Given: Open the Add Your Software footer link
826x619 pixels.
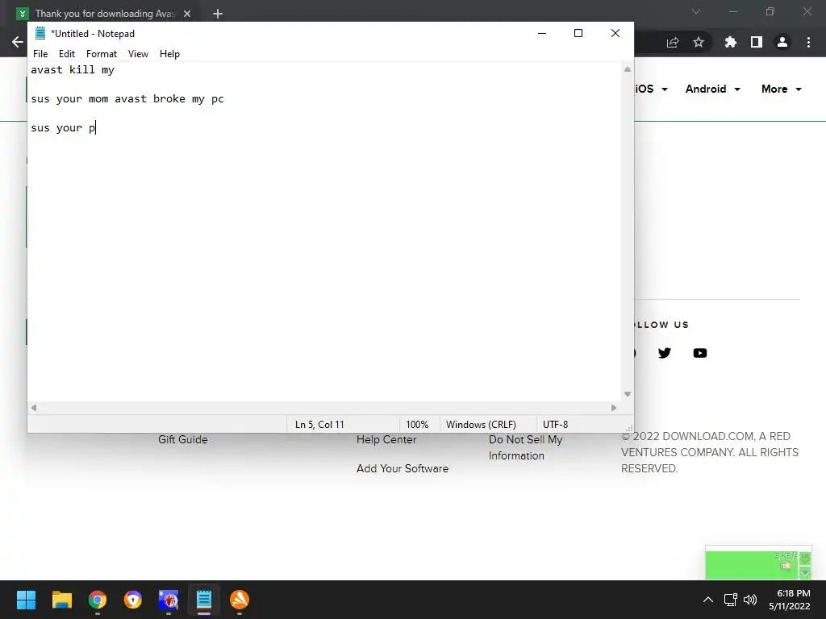Looking at the screenshot, I should [x=403, y=468].
